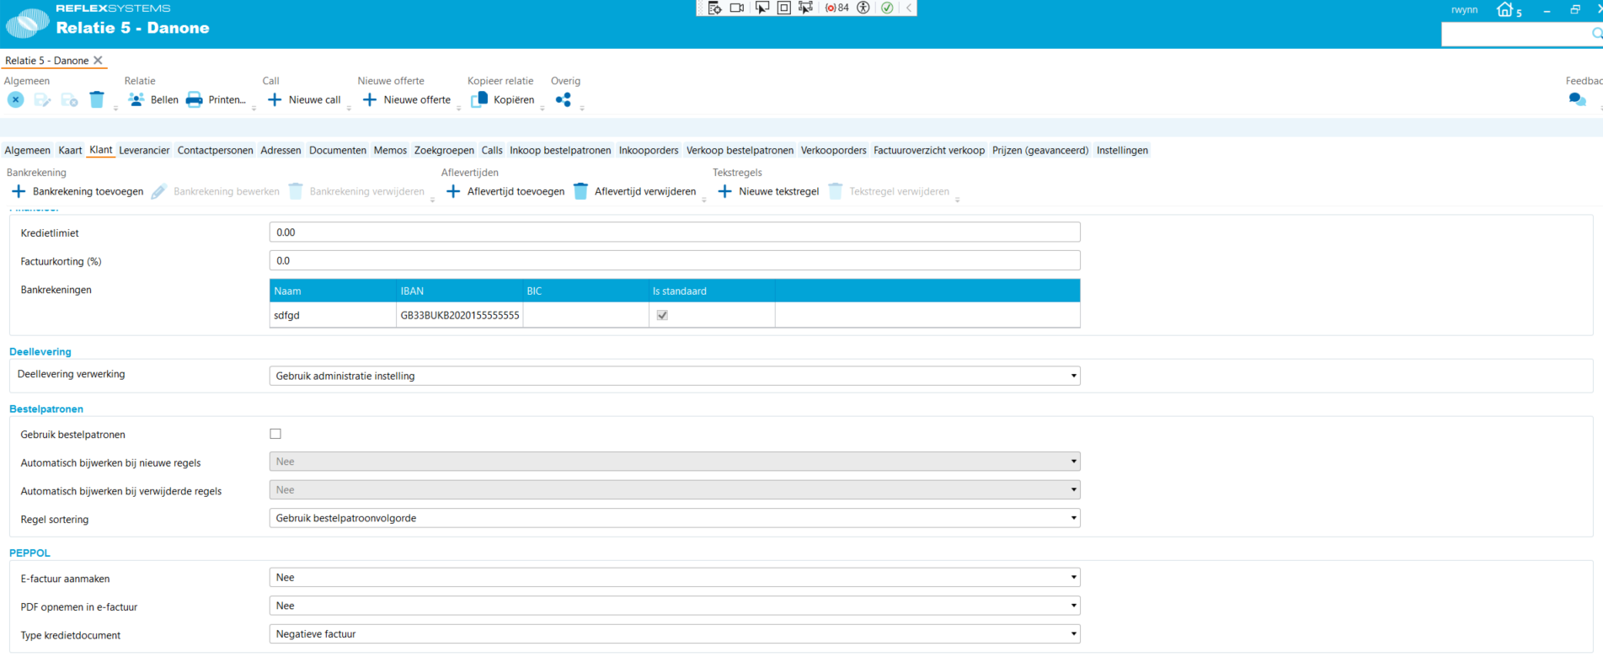Enable the Gebruik bestelpatronen checkbox
The image size is (1603, 657).
coord(275,434)
